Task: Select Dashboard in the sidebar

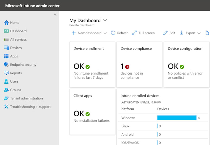Action: coord(18,31)
